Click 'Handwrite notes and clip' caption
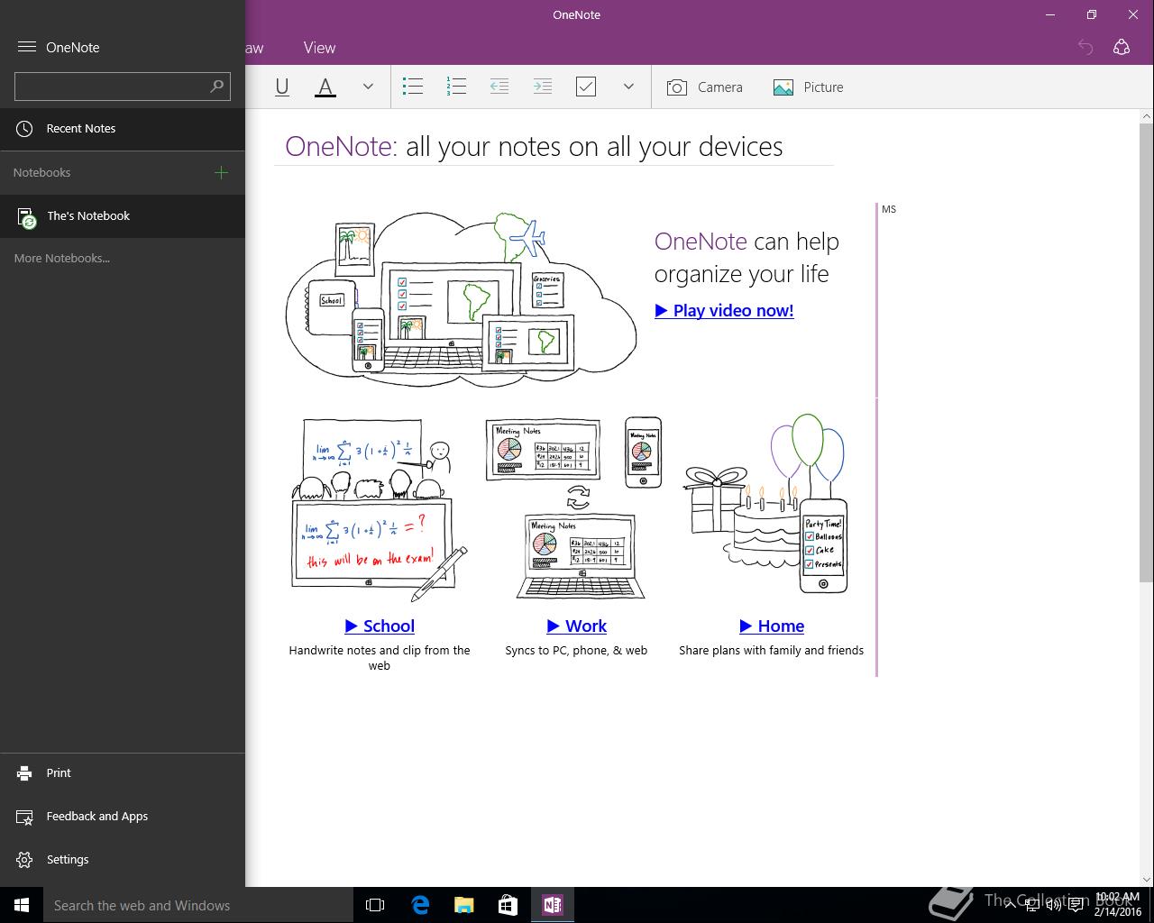Screen dimensions: 1154x923 click(x=380, y=657)
